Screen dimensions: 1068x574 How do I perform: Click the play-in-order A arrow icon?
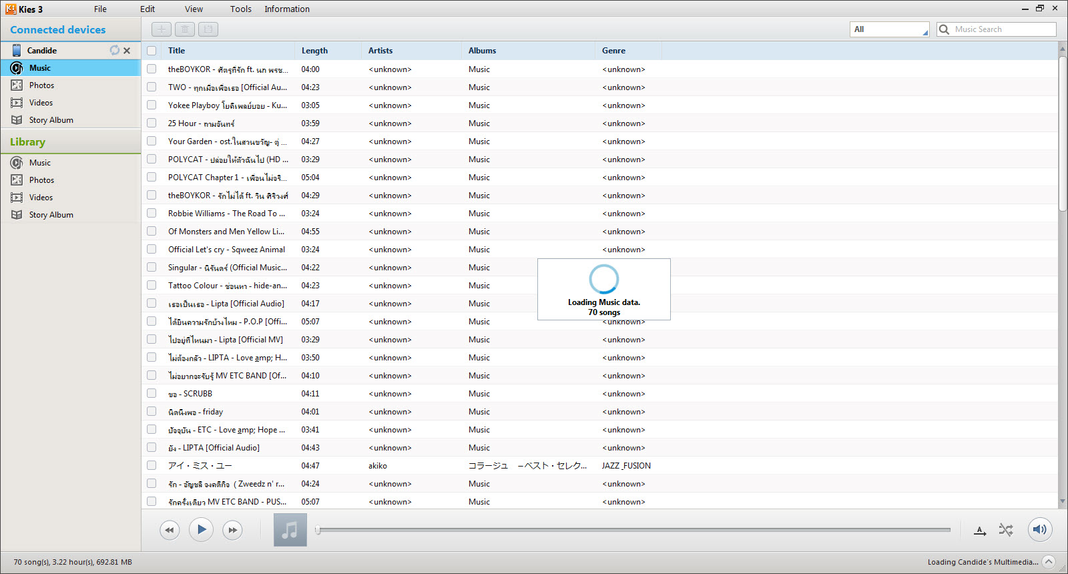[980, 531]
